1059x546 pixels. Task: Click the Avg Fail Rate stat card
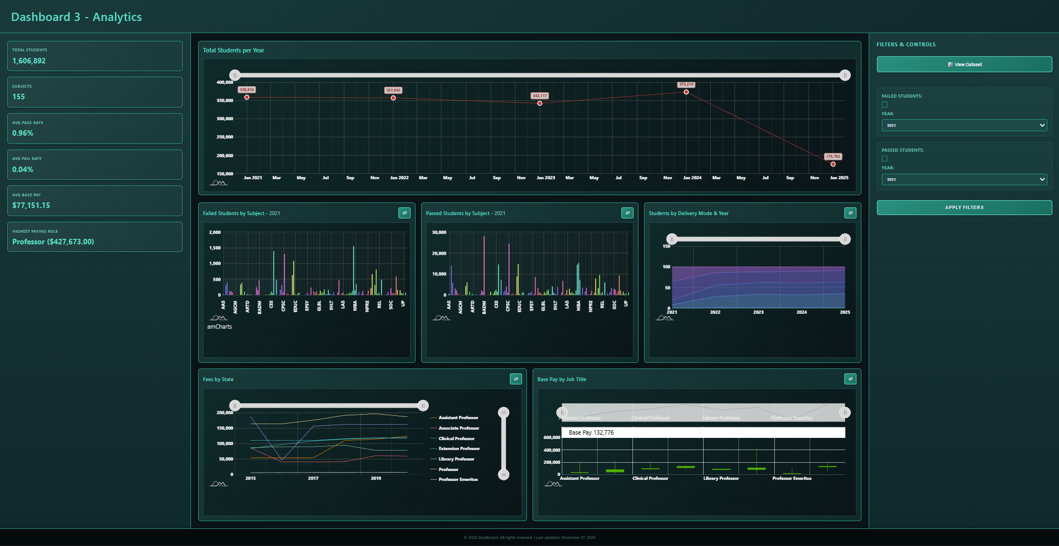tap(95, 164)
